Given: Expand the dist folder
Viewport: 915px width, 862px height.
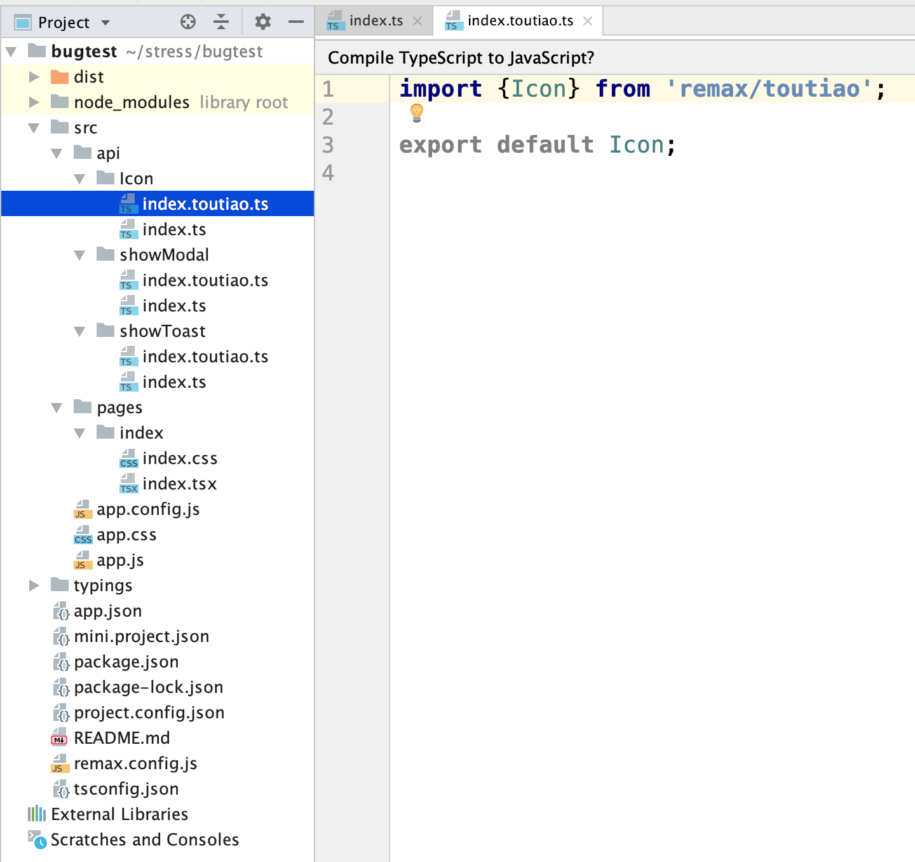Looking at the screenshot, I should coord(34,77).
